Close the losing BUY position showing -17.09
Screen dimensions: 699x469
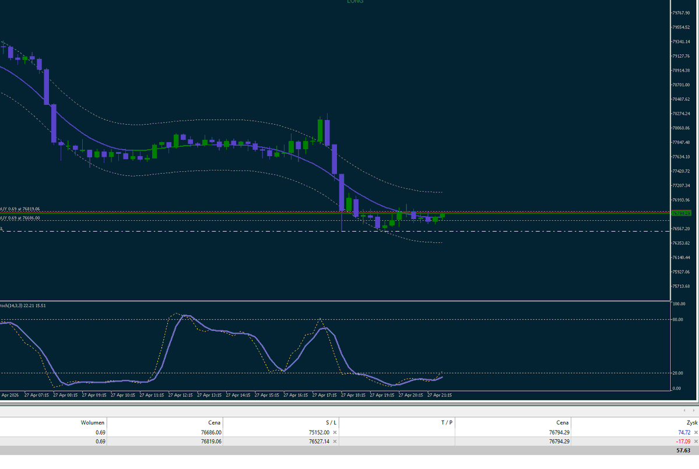coord(696,442)
